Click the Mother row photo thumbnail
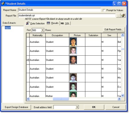The height and width of the screenshot is (113, 129). 73,95
